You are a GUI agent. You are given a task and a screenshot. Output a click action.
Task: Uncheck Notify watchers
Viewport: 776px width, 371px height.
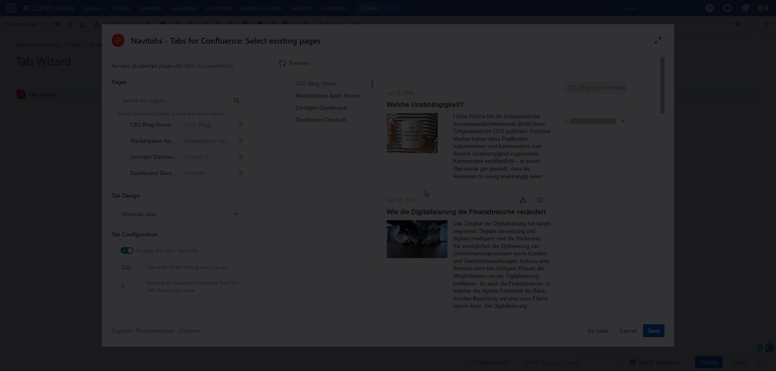tap(633, 362)
